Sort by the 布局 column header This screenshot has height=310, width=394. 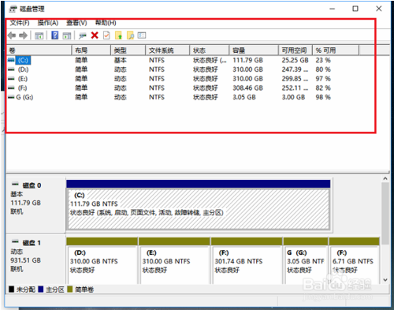(91, 50)
